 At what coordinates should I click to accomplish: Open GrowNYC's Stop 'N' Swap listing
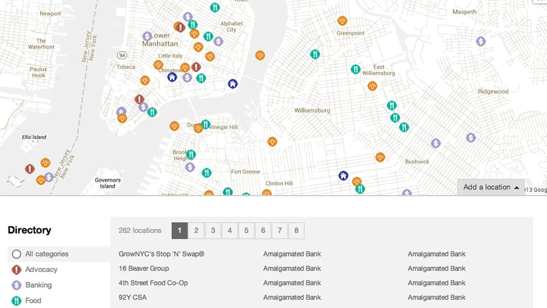(162, 254)
